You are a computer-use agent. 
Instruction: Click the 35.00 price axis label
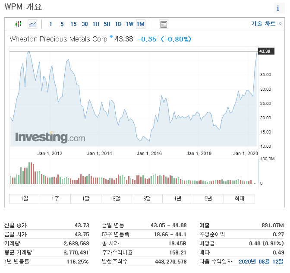click(x=265, y=75)
